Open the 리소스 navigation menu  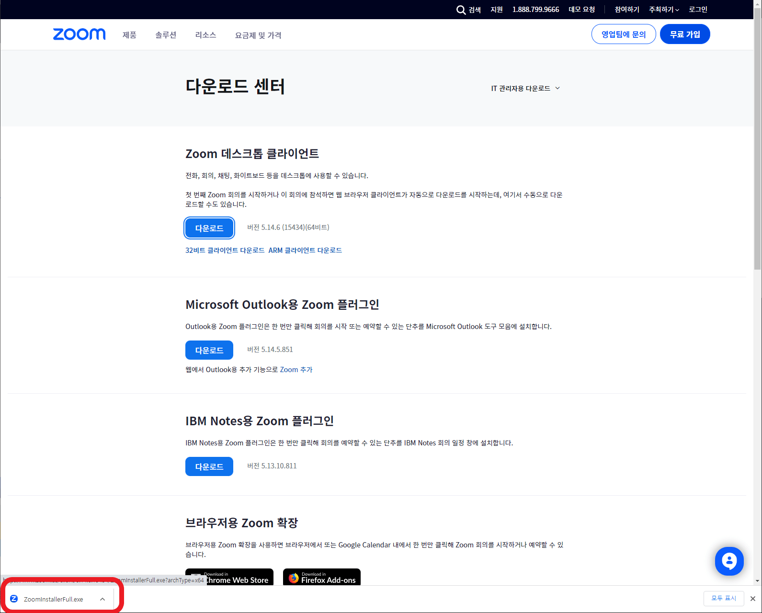tap(205, 35)
